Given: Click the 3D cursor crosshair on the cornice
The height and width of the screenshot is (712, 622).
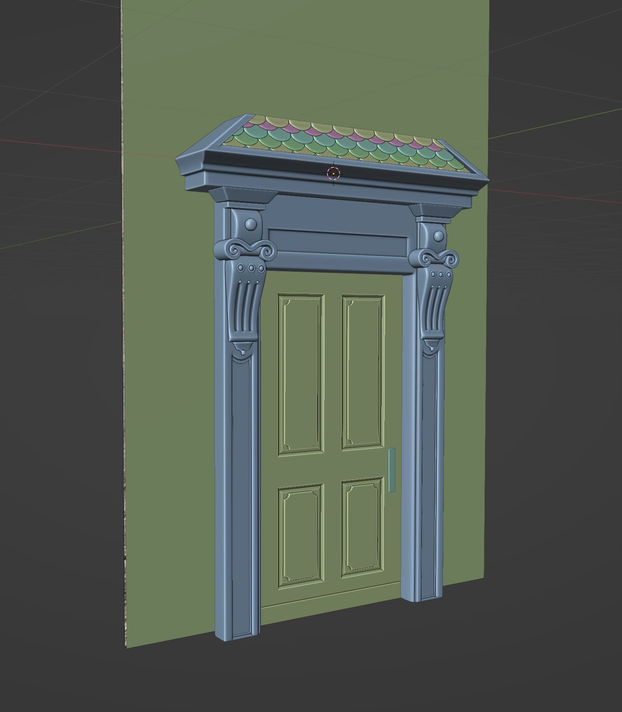Looking at the screenshot, I should pyautogui.click(x=333, y=173).
